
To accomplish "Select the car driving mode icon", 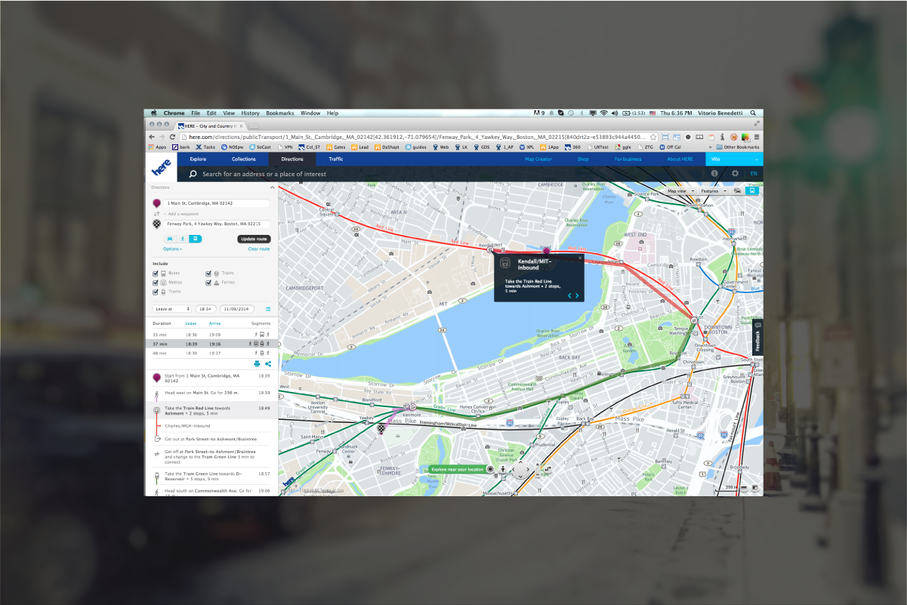I will (170, 239).
